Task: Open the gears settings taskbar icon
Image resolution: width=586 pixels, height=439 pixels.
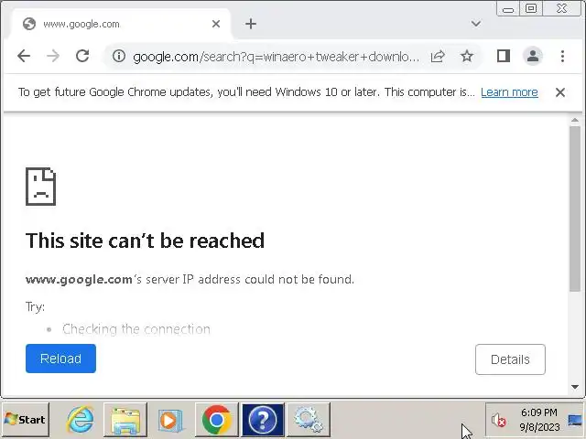Action: point(309,420)
